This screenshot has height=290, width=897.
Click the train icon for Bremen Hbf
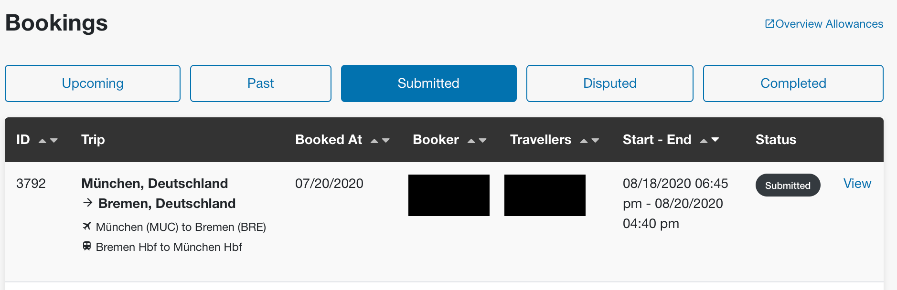pyautogui.click(x=86, y=246)
